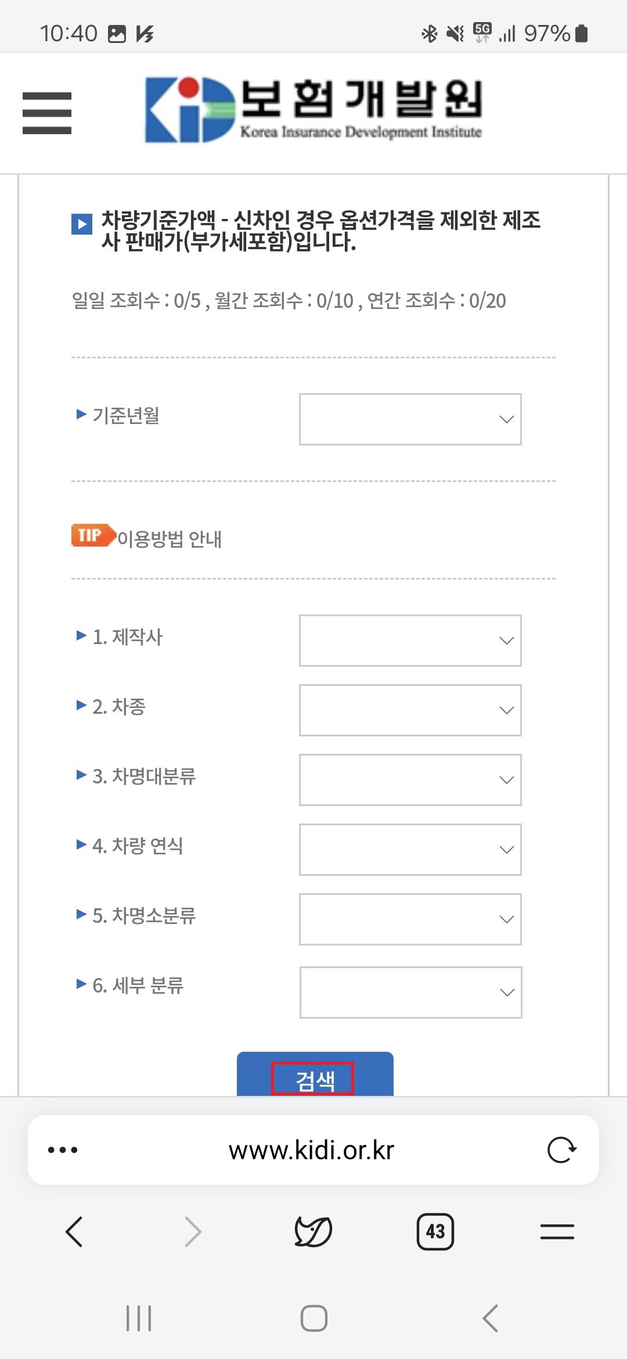Expand the 제작사 manufacturer dropdown

(x=410, y=640)
